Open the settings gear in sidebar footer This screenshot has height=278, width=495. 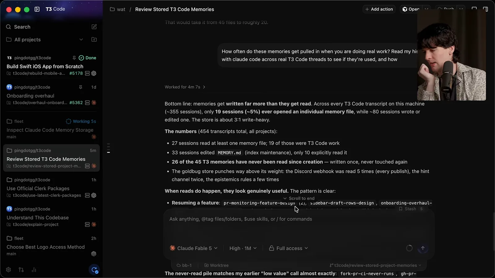point(8,270)
